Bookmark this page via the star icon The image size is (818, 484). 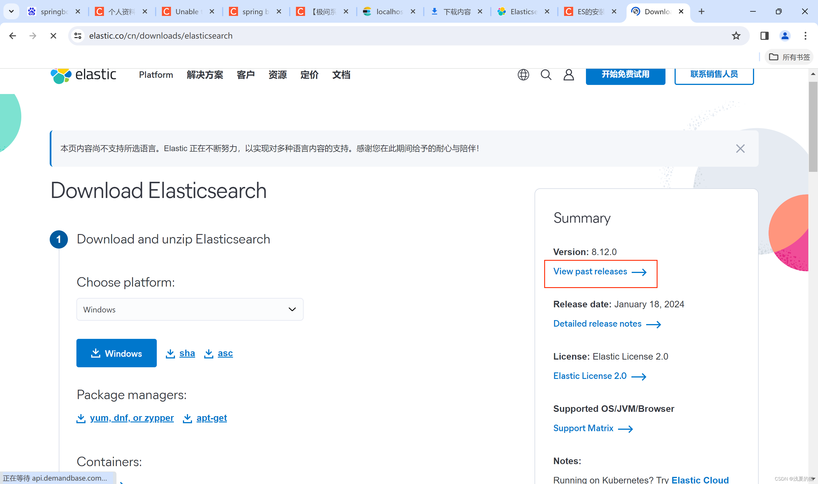click(x=736, y=36)
